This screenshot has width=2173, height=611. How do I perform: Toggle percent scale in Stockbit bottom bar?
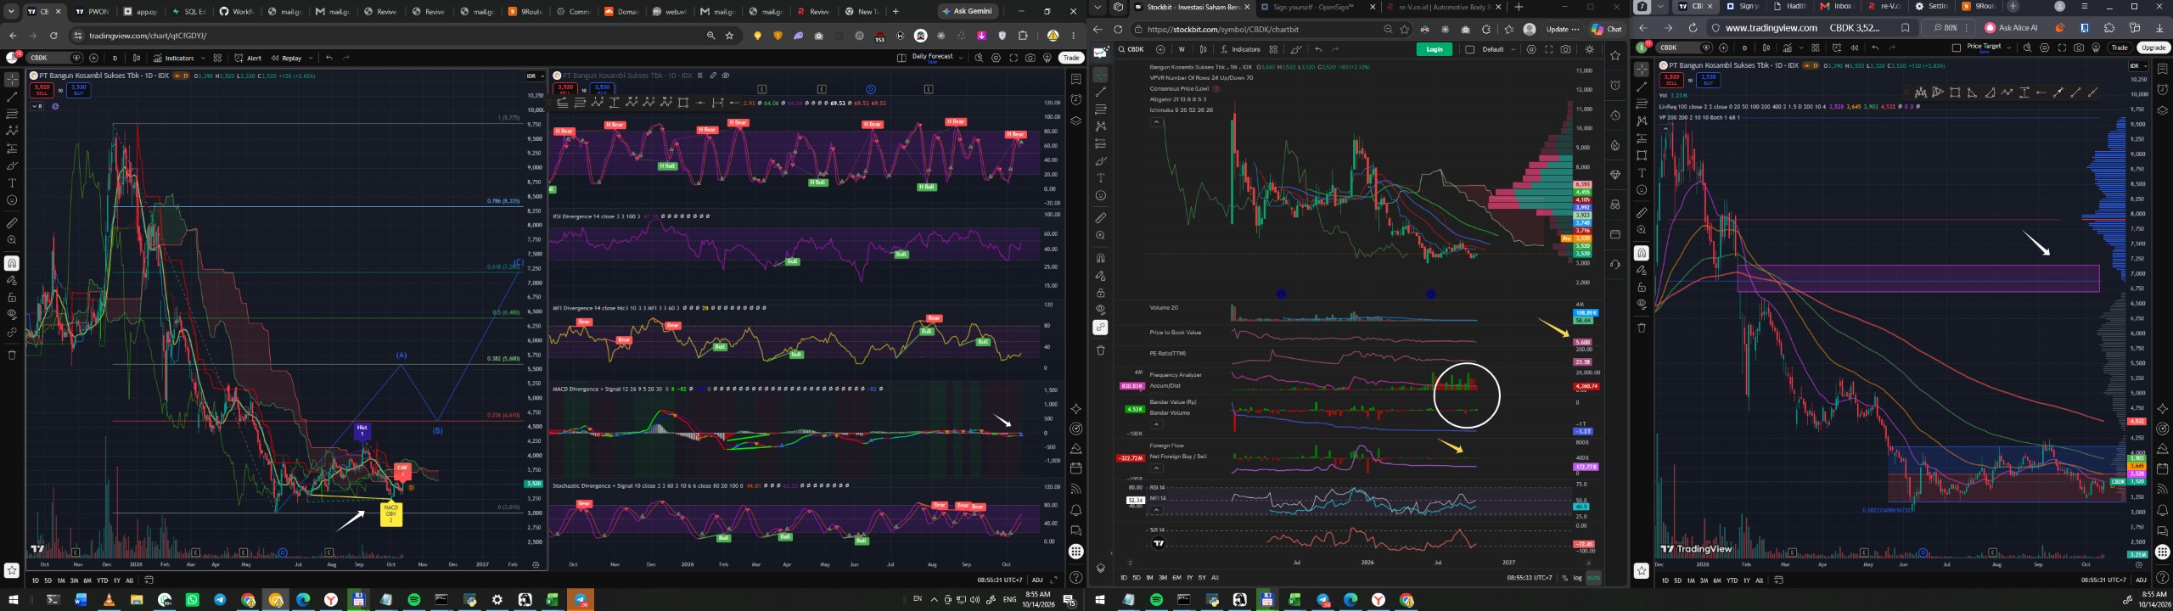click(x=1564, y=578)
